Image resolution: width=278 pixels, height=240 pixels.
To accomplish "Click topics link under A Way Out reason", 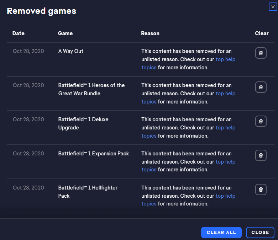I will [x=149, y=68].
